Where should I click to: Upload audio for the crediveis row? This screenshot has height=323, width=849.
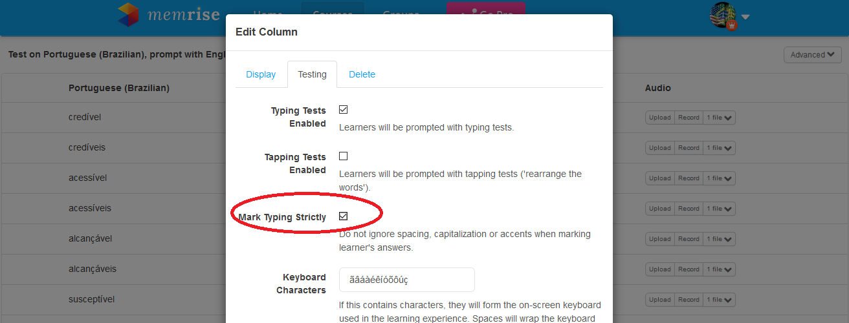(660, 148)
